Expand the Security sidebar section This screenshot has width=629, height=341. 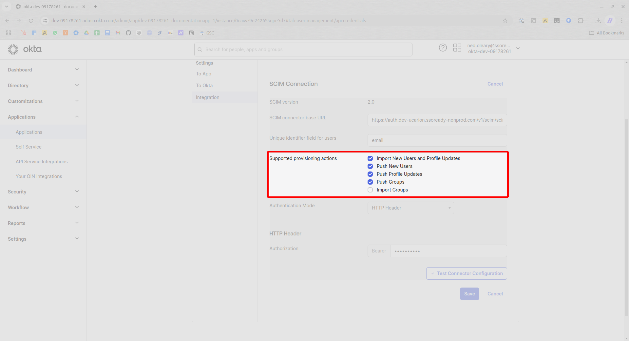coord(43,192)
